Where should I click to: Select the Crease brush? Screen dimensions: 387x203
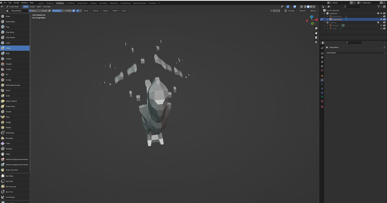(15, 59)
